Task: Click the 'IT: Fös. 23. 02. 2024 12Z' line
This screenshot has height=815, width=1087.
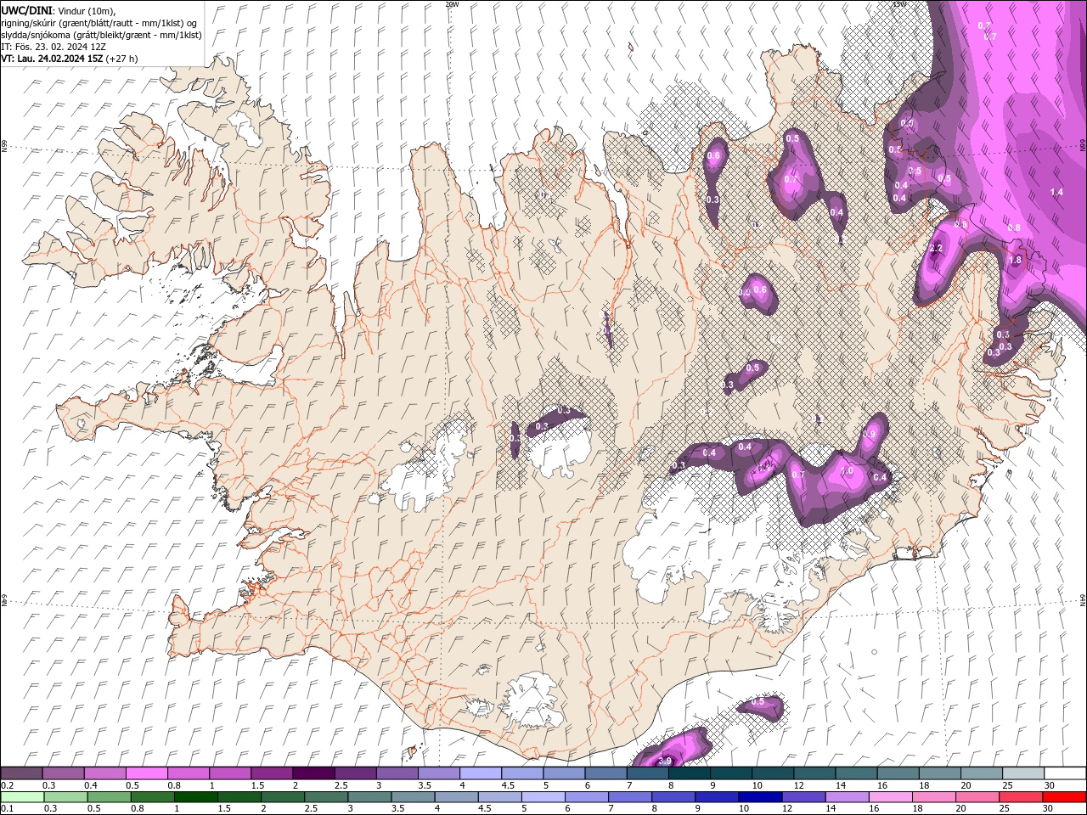Action: (54, 47)
